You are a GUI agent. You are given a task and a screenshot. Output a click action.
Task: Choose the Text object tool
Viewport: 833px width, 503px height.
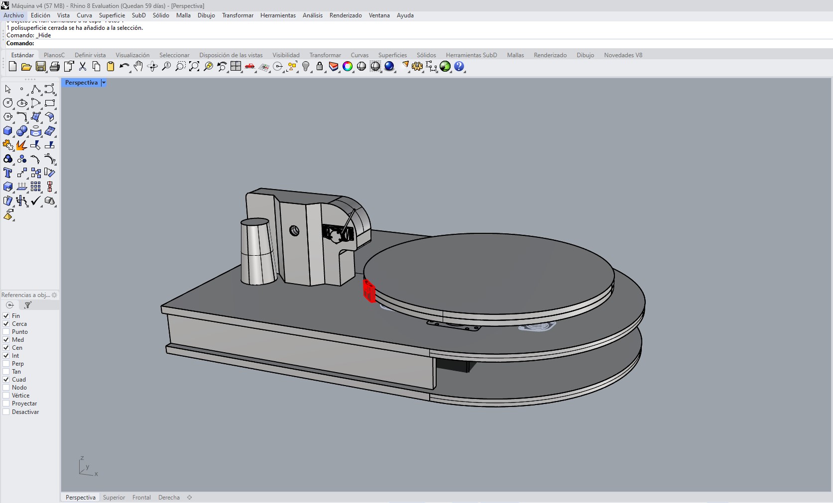pyautogui.click(x=8, y=173)
